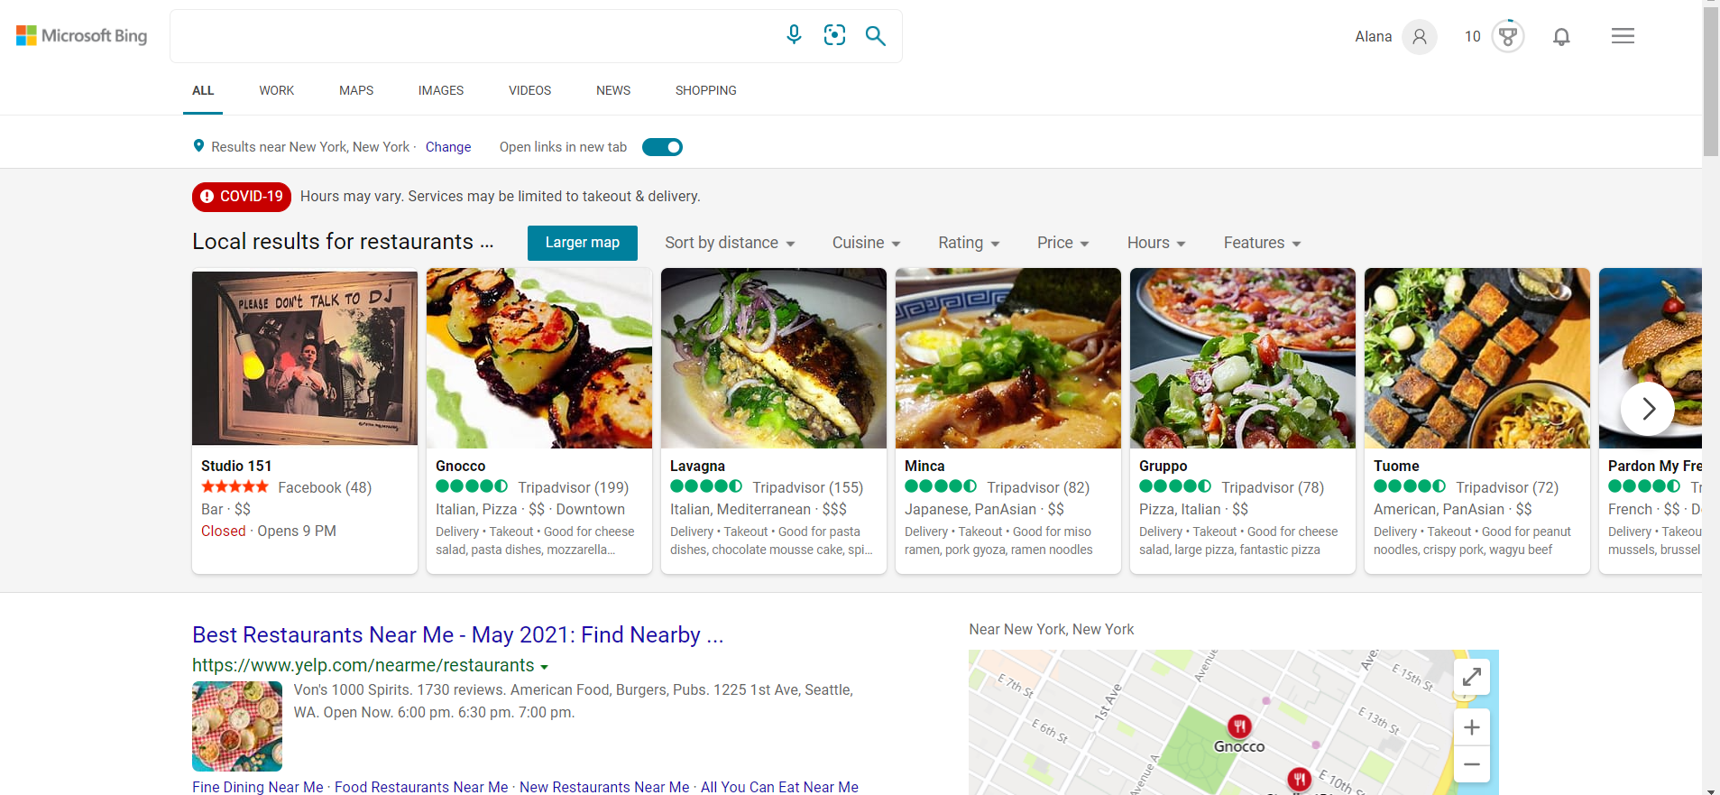Open Rewards trophy icon

click(x=1507, y=36)
